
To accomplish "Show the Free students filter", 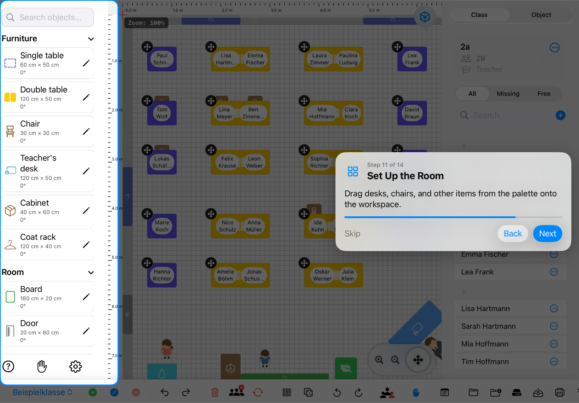I will 544,94.
